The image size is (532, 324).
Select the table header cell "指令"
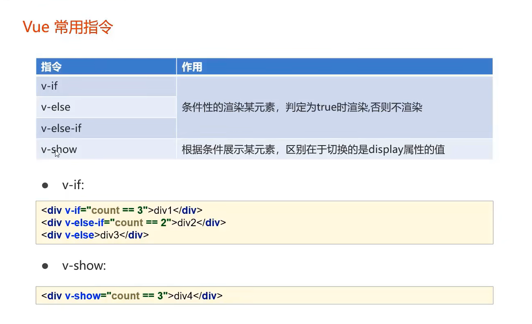click(x=106, y=67)
